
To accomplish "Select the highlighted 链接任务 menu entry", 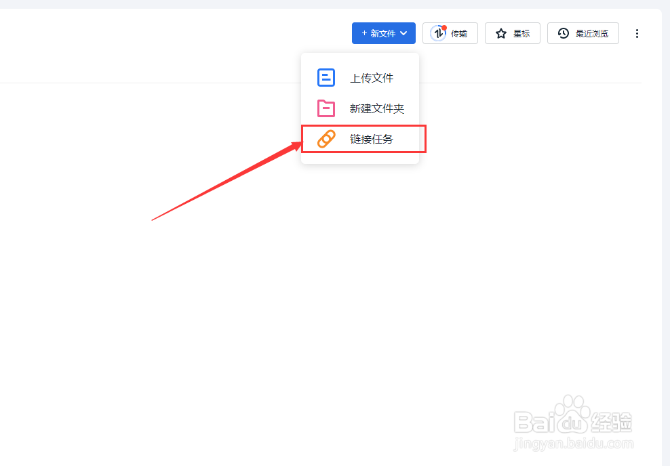I will point(370,139).
